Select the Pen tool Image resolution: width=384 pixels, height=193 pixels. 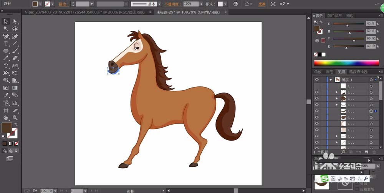pyautogui.click(x=6, y=36)
